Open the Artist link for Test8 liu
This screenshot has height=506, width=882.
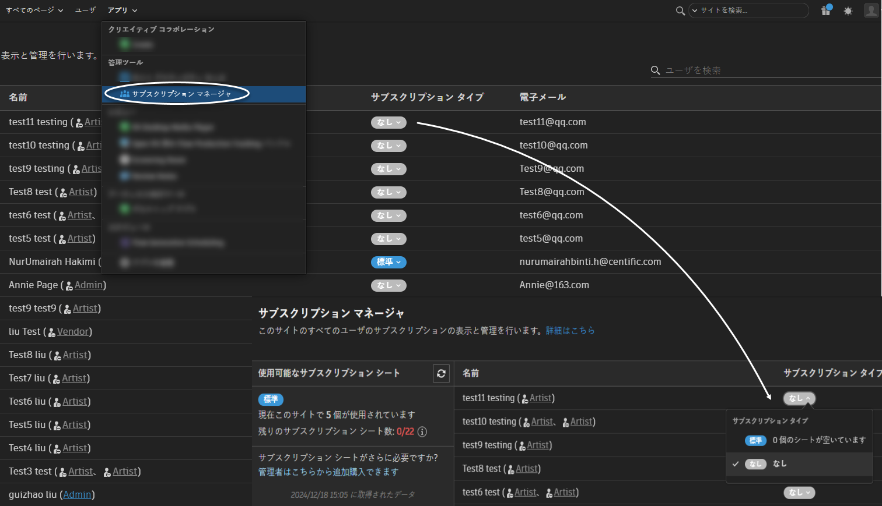tap(75, 355)
